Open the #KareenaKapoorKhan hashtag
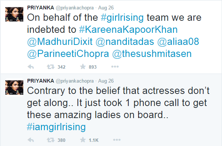 click(x=128, y=29)
